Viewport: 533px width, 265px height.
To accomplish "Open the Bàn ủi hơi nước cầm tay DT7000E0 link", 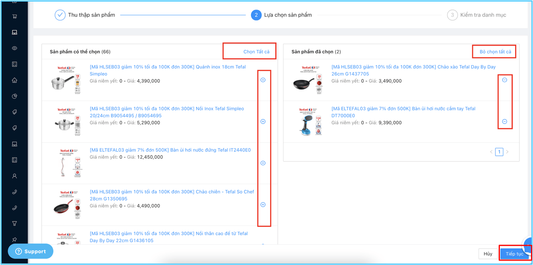I will (x=403, y=112).
